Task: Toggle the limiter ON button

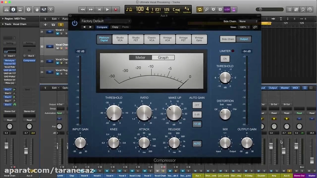Action: (x=225, y=59)
